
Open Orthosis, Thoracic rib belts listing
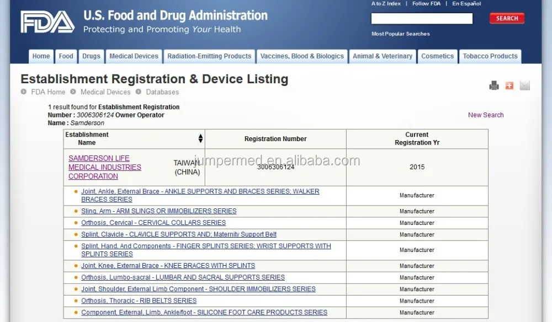click(x=139, y=301)
